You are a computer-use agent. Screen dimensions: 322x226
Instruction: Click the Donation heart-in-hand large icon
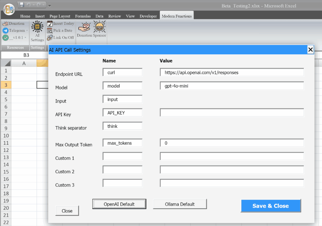coord(84,27)
